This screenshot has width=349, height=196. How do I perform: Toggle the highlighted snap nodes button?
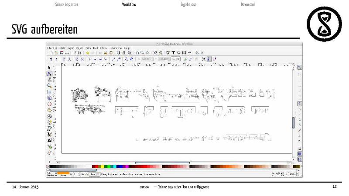pos(300,104)
